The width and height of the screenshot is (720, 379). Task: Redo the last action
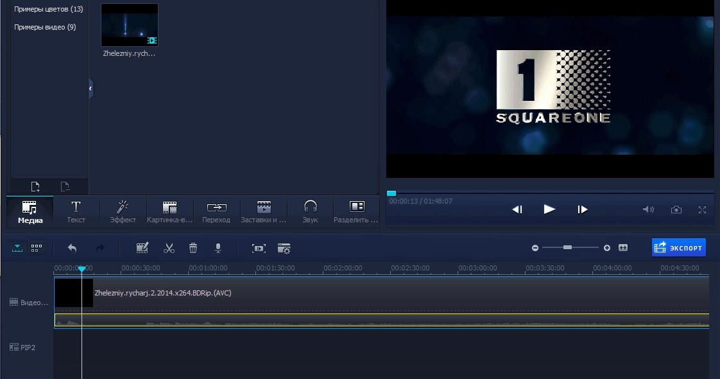(99, 248)
